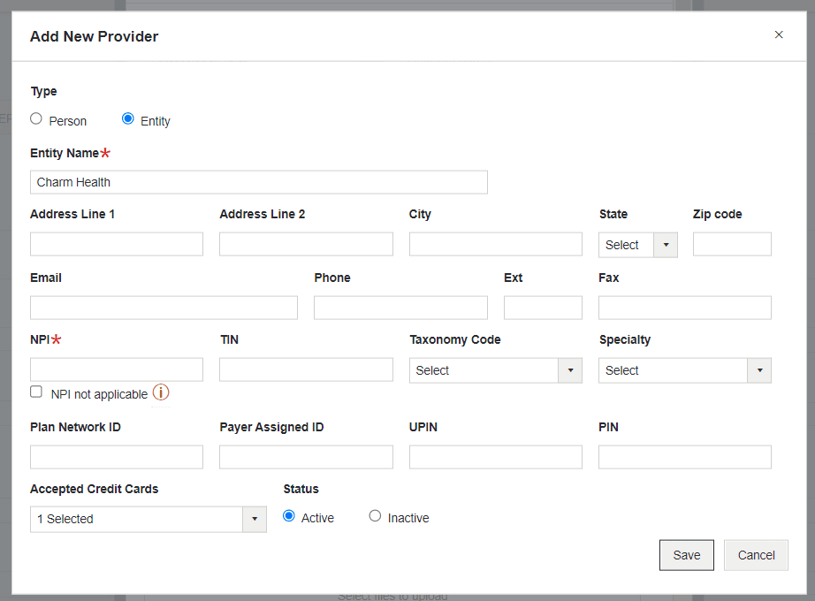Screen dimensions: 815x601
Task: Open the Taxonomy Code dropdown
Action: pyautogui.click(x=571, y=369)
